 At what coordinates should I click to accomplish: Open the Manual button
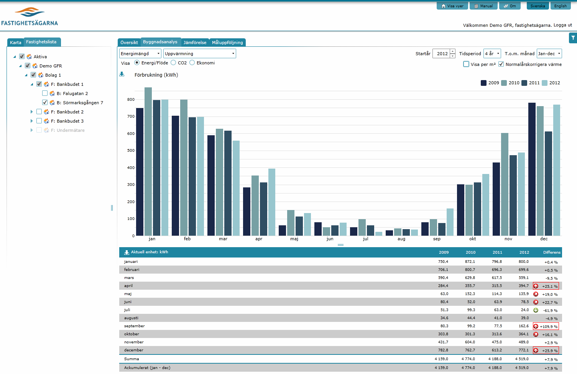(483, 6)
